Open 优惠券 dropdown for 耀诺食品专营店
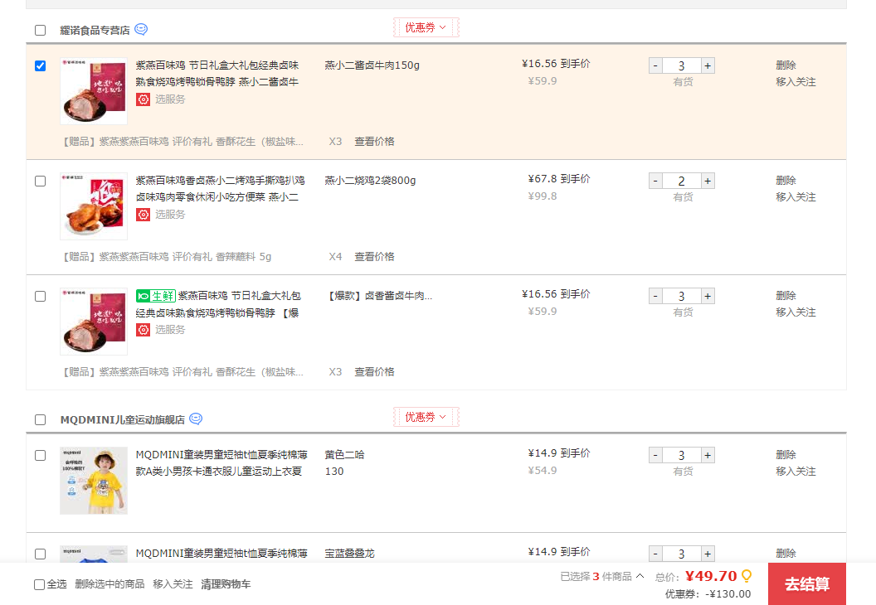This screenshot has height=605, width=876. coord(426,27)
